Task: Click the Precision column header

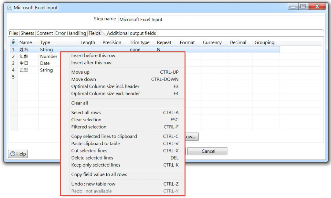Action: tap(114, 42)
